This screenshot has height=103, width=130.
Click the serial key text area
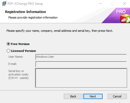pyautogui.click(x=81, y=78)
